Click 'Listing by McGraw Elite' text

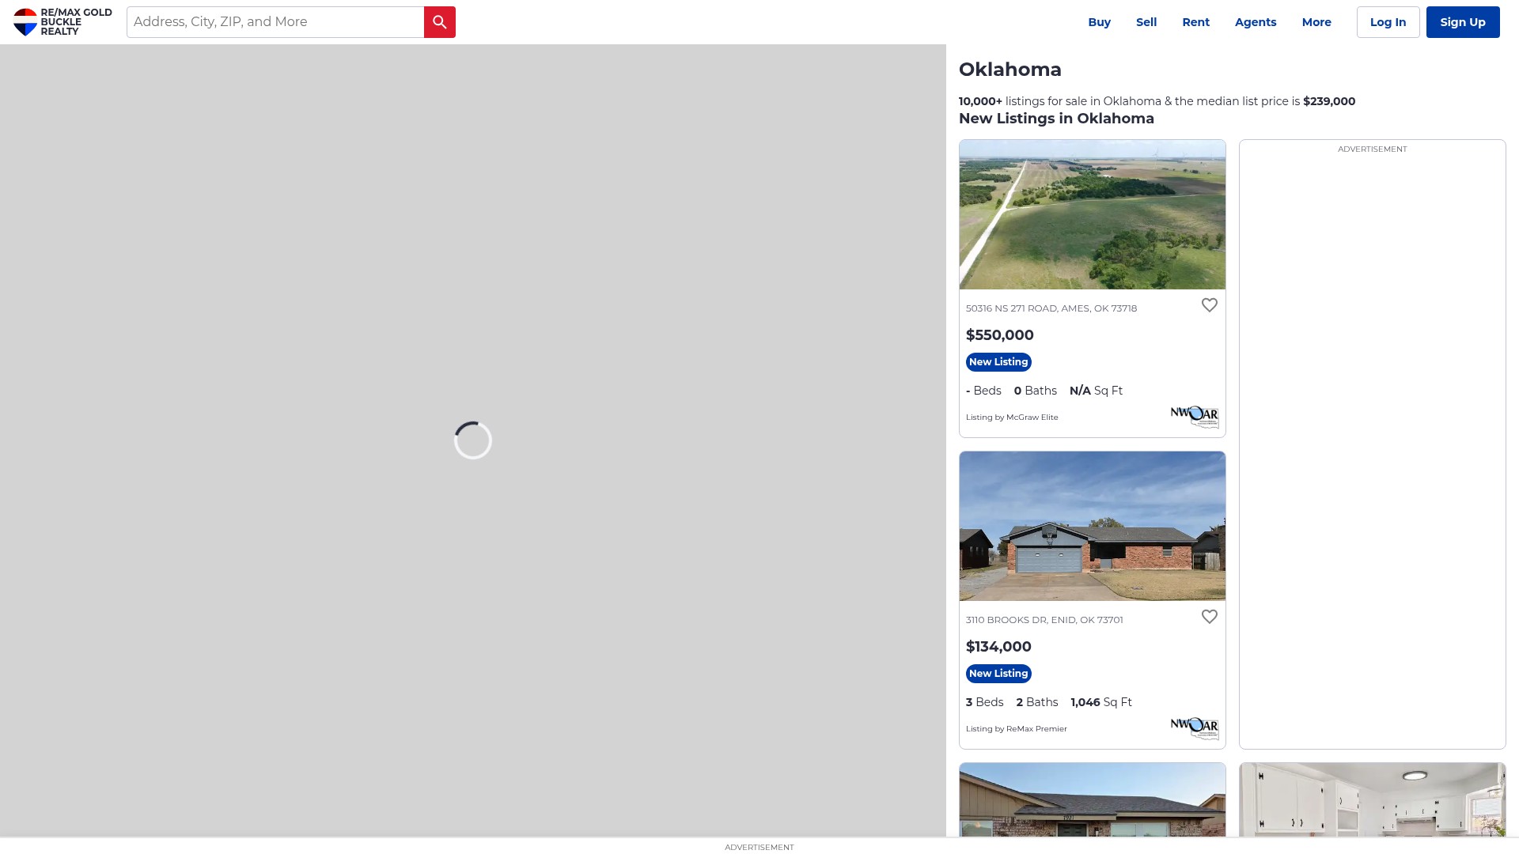[1012, 418]
